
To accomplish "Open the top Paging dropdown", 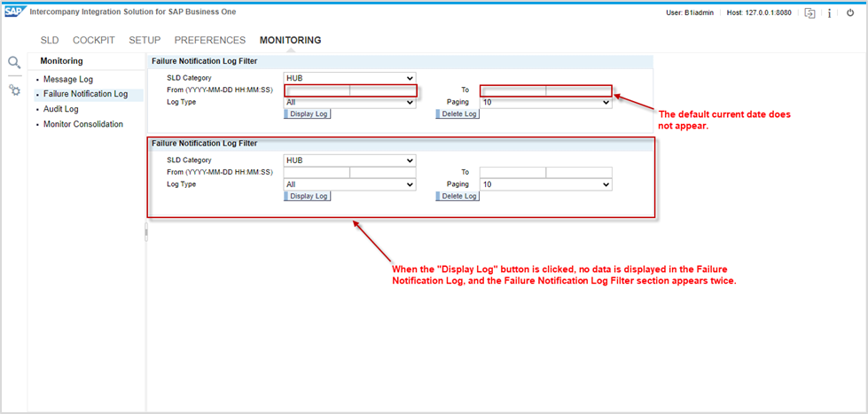I will pyautogui.click(x=545, y=102).
